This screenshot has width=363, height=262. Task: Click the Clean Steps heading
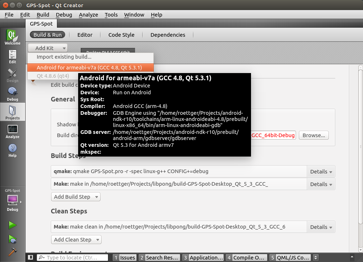(x=69, y=211)
